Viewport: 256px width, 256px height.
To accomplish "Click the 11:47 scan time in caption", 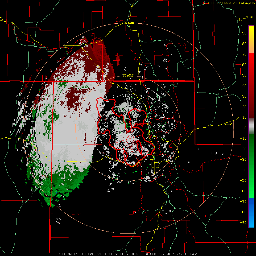I will (x=191, y=254).
